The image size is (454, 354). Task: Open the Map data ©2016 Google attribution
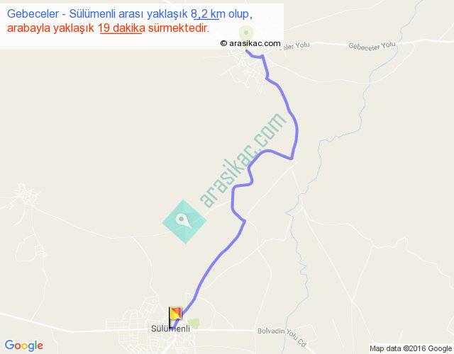411,348
